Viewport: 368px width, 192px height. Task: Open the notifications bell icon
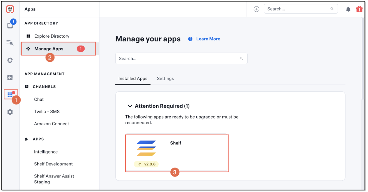pos(348,9)
